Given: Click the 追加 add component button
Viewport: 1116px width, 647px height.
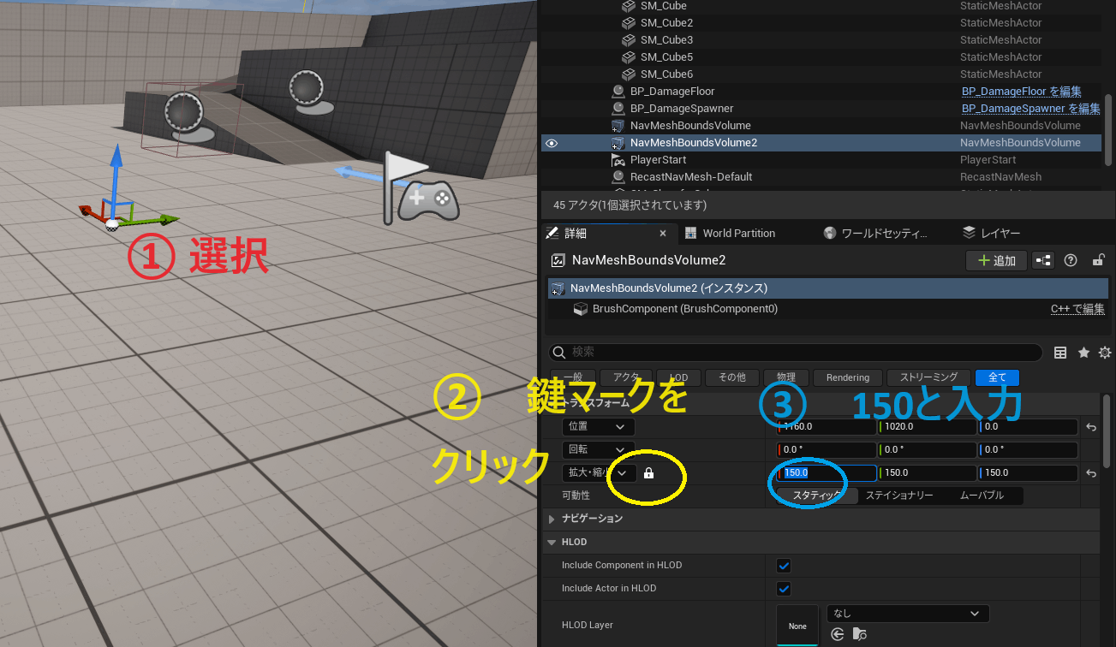Looking at the screenshot, I should pyautogui.click(x=996, y=260).
